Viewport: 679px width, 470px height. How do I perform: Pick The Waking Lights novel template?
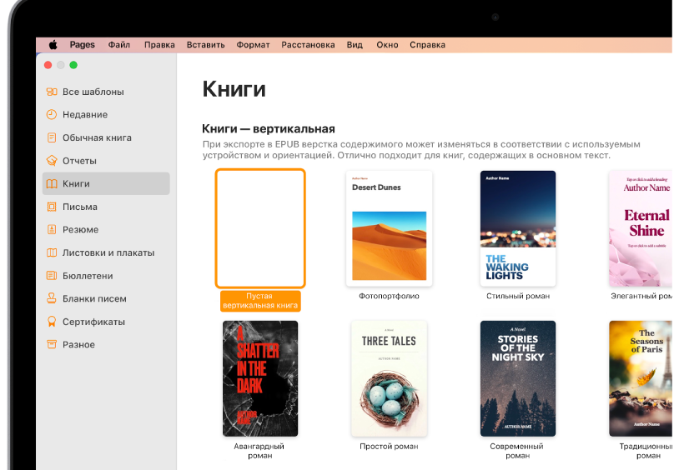coord(518,228)
